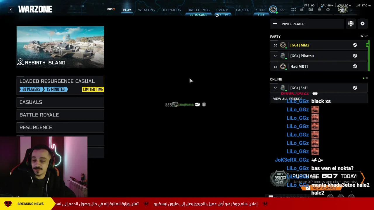Click the player rank emblem icon
This screenshot has width=374, height=210.
tap(273, 10)
